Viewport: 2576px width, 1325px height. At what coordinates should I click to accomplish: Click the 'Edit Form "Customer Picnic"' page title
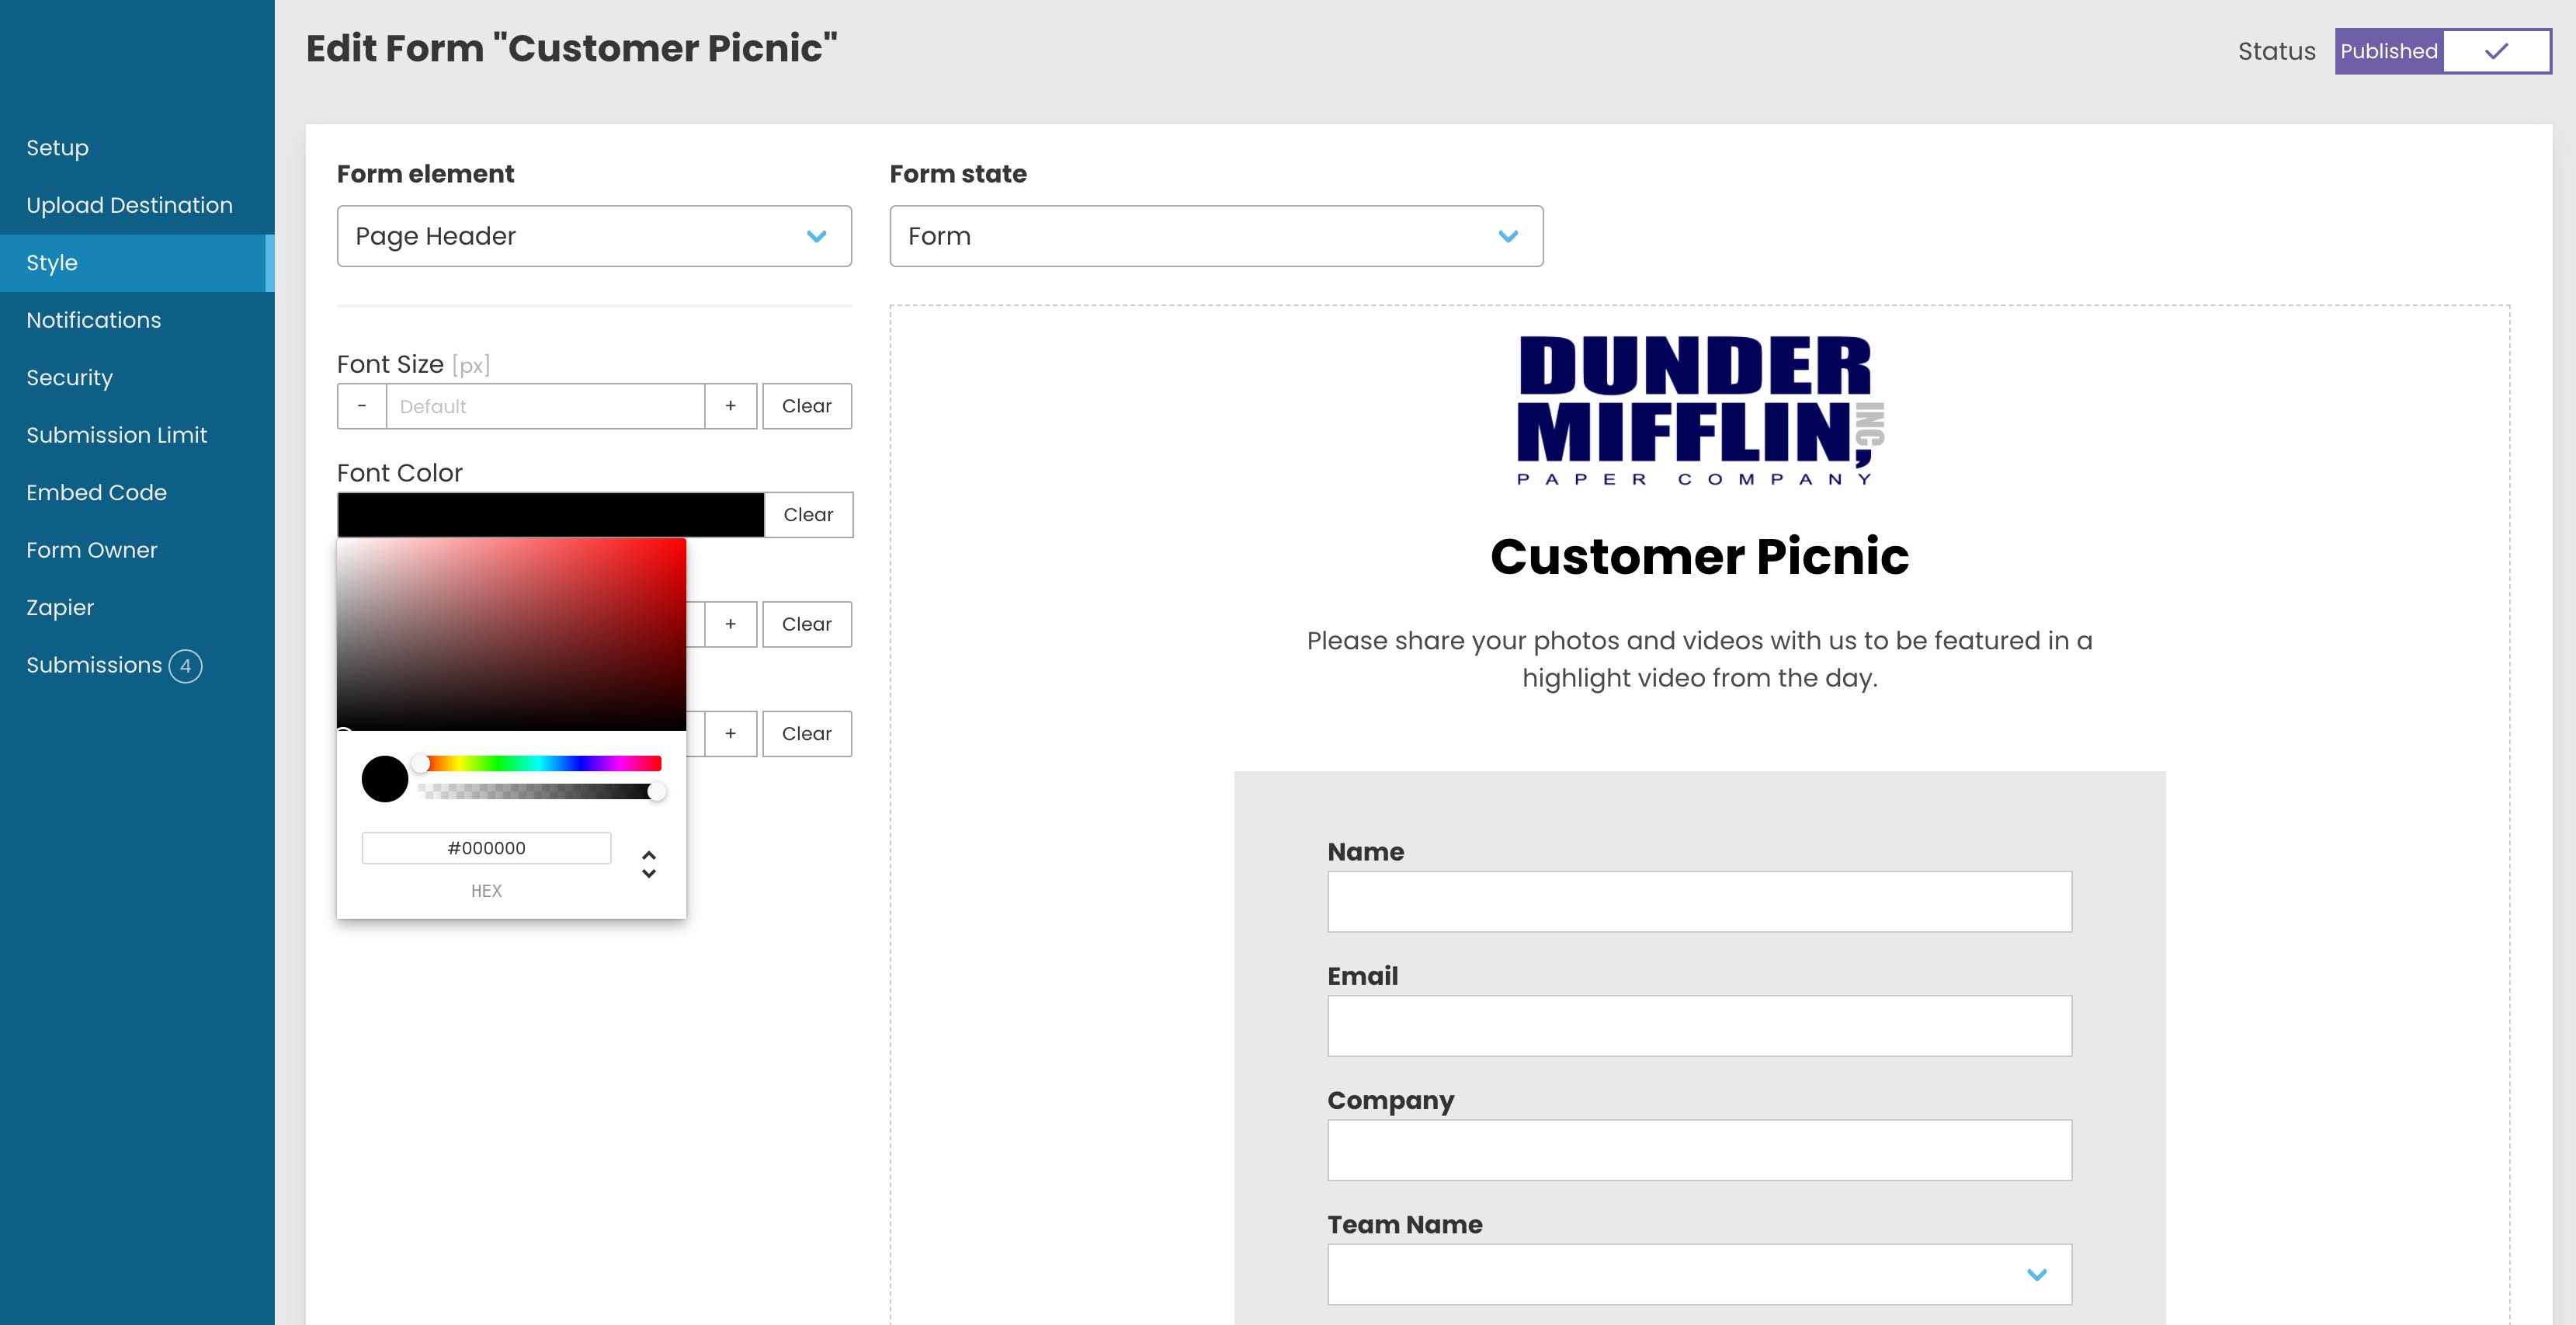coord(572,48)
